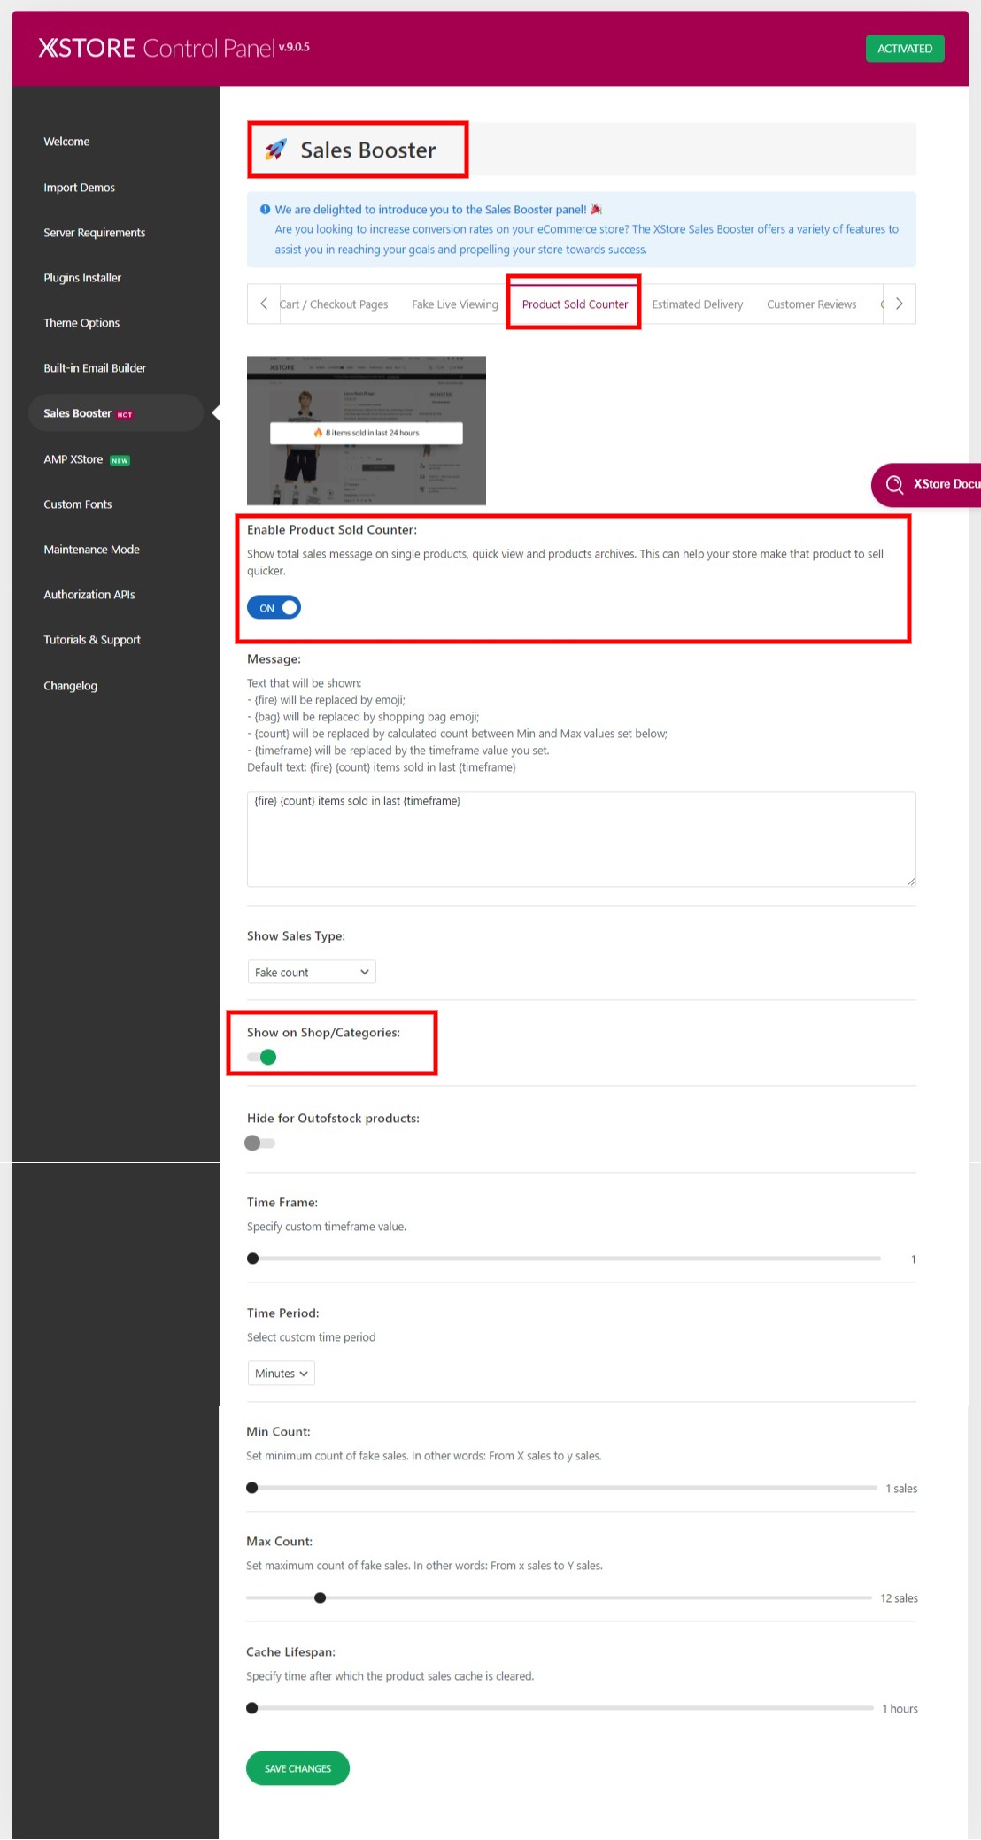Screen dimensions: 981x1840
Task: Click the XStore Documentation search icon
Action: [x=894, y=484]
